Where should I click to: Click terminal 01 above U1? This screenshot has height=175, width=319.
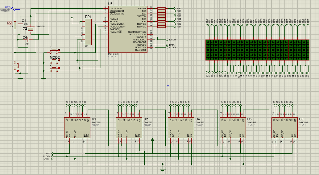[x=67, y=106]
